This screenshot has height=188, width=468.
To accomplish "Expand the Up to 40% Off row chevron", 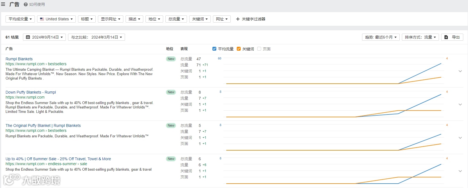I will click(460, 171).
